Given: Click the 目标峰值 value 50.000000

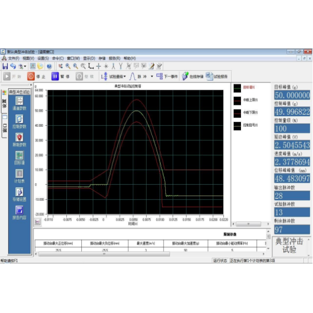Looking at the screenshot, I should point(292,95).
